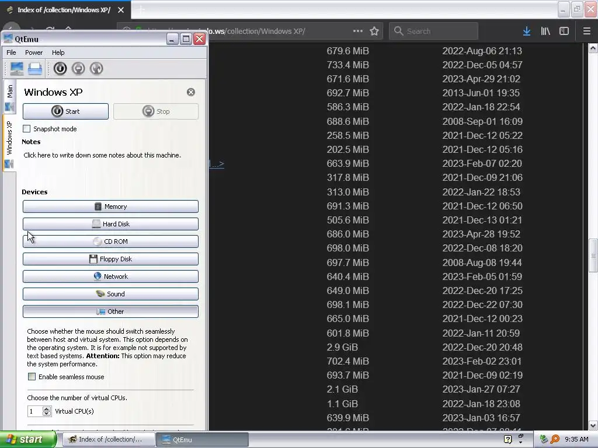Increase virtual CPU count with up arrow
The width and height of the screenshot is (598, 448).
click(x=47, y=409)
